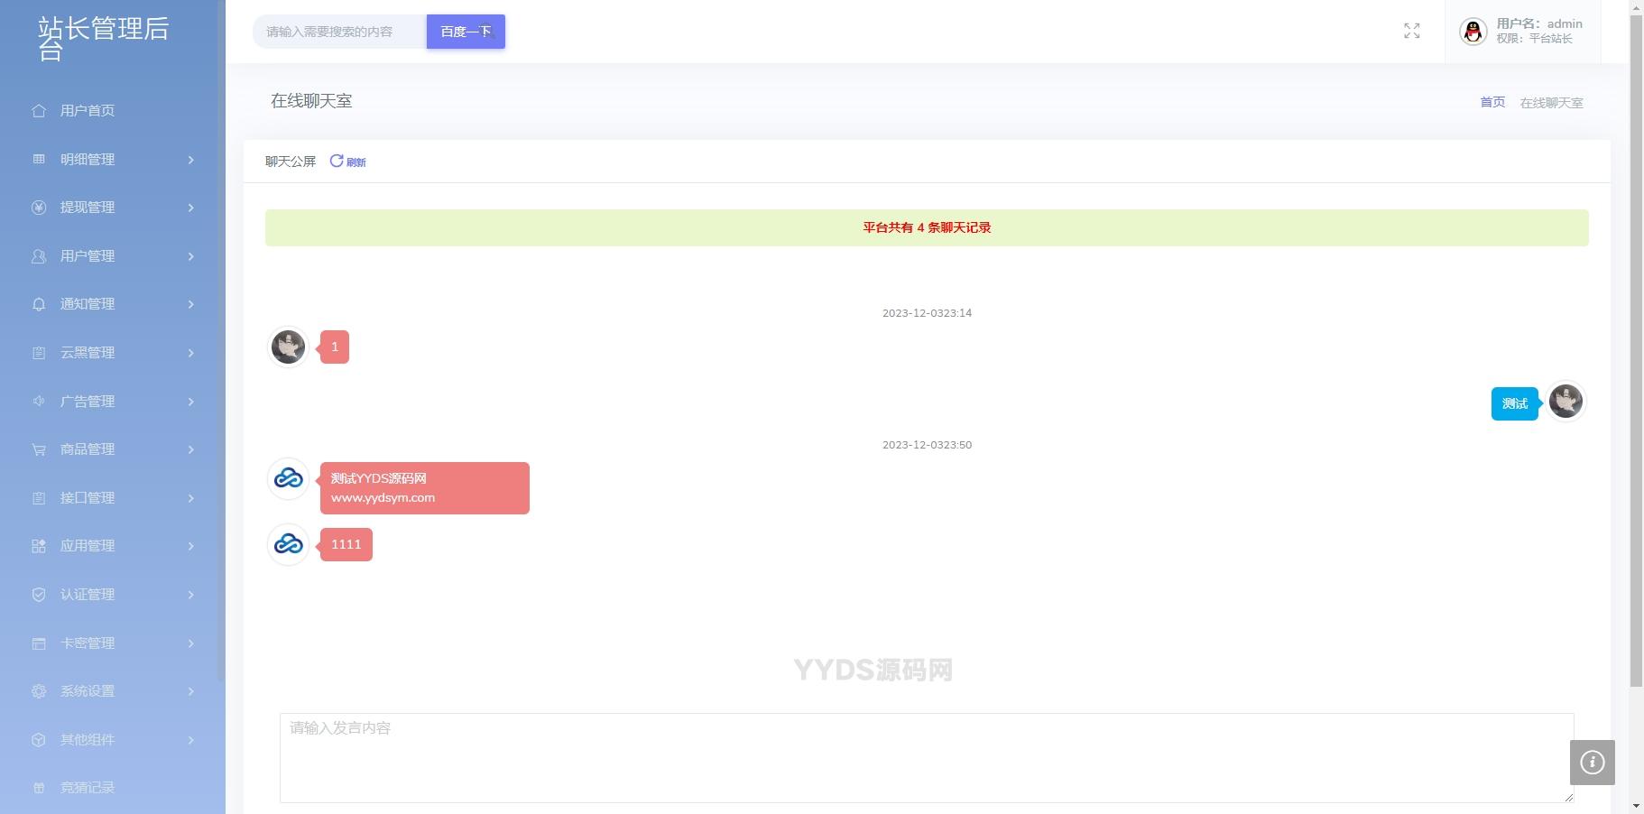1644x814 pixels.
Task: Click the penguin avatar next to admin
Action: point(1473,32)
